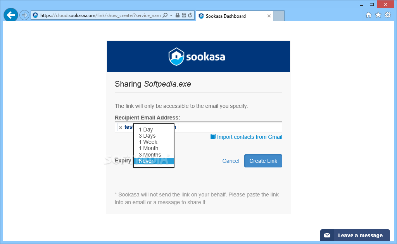Open a new blank tab
Screen dimensions: 397x244
click(x=279, y=16)
